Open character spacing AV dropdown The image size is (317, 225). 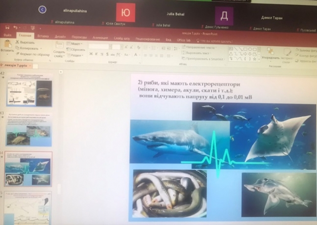(x=119, y=54)
